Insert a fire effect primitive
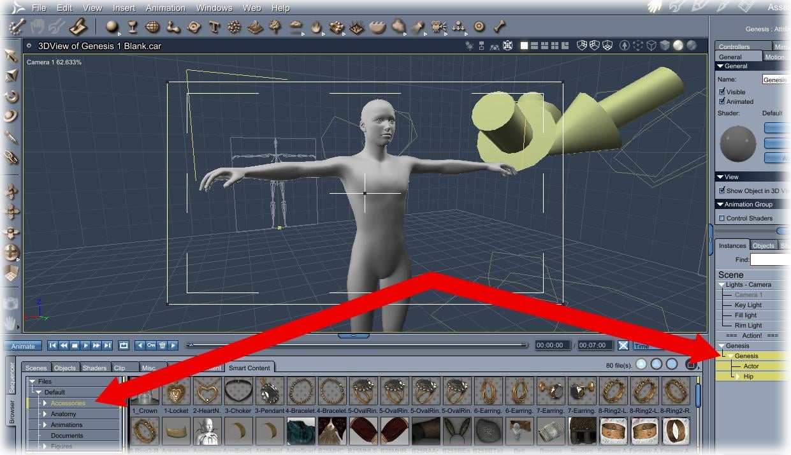This screenshot has height=455, width=791. click(x=316, y=27)
